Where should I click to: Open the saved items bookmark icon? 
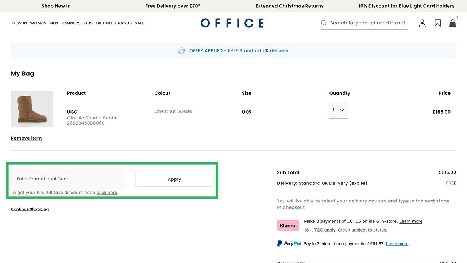click(438, 23)
